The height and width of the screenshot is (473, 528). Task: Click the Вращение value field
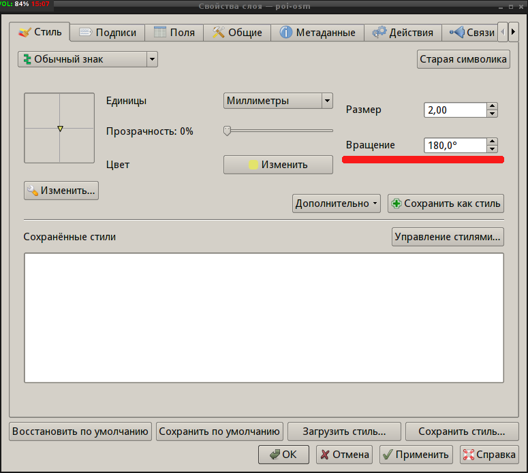point(455,146)
